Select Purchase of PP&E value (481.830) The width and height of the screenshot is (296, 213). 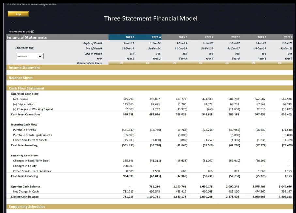(128, 130)
